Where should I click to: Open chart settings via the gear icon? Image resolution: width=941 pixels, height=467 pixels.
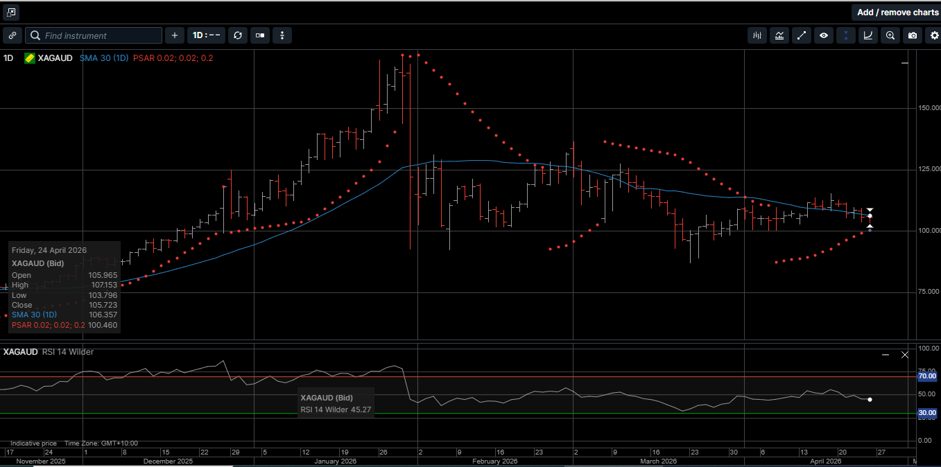(x=934, y=35)
